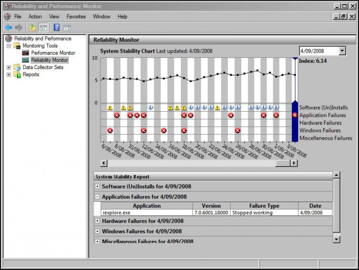The width and height of the screenshot is (359, 270).
Task: Click the console icon left of File menu
Action: pos(8,16)
